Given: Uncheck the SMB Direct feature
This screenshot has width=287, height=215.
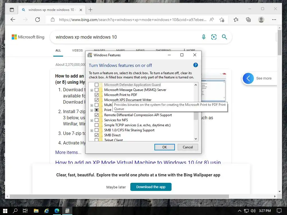Looking at the screenshot, I should click(96, 135).
